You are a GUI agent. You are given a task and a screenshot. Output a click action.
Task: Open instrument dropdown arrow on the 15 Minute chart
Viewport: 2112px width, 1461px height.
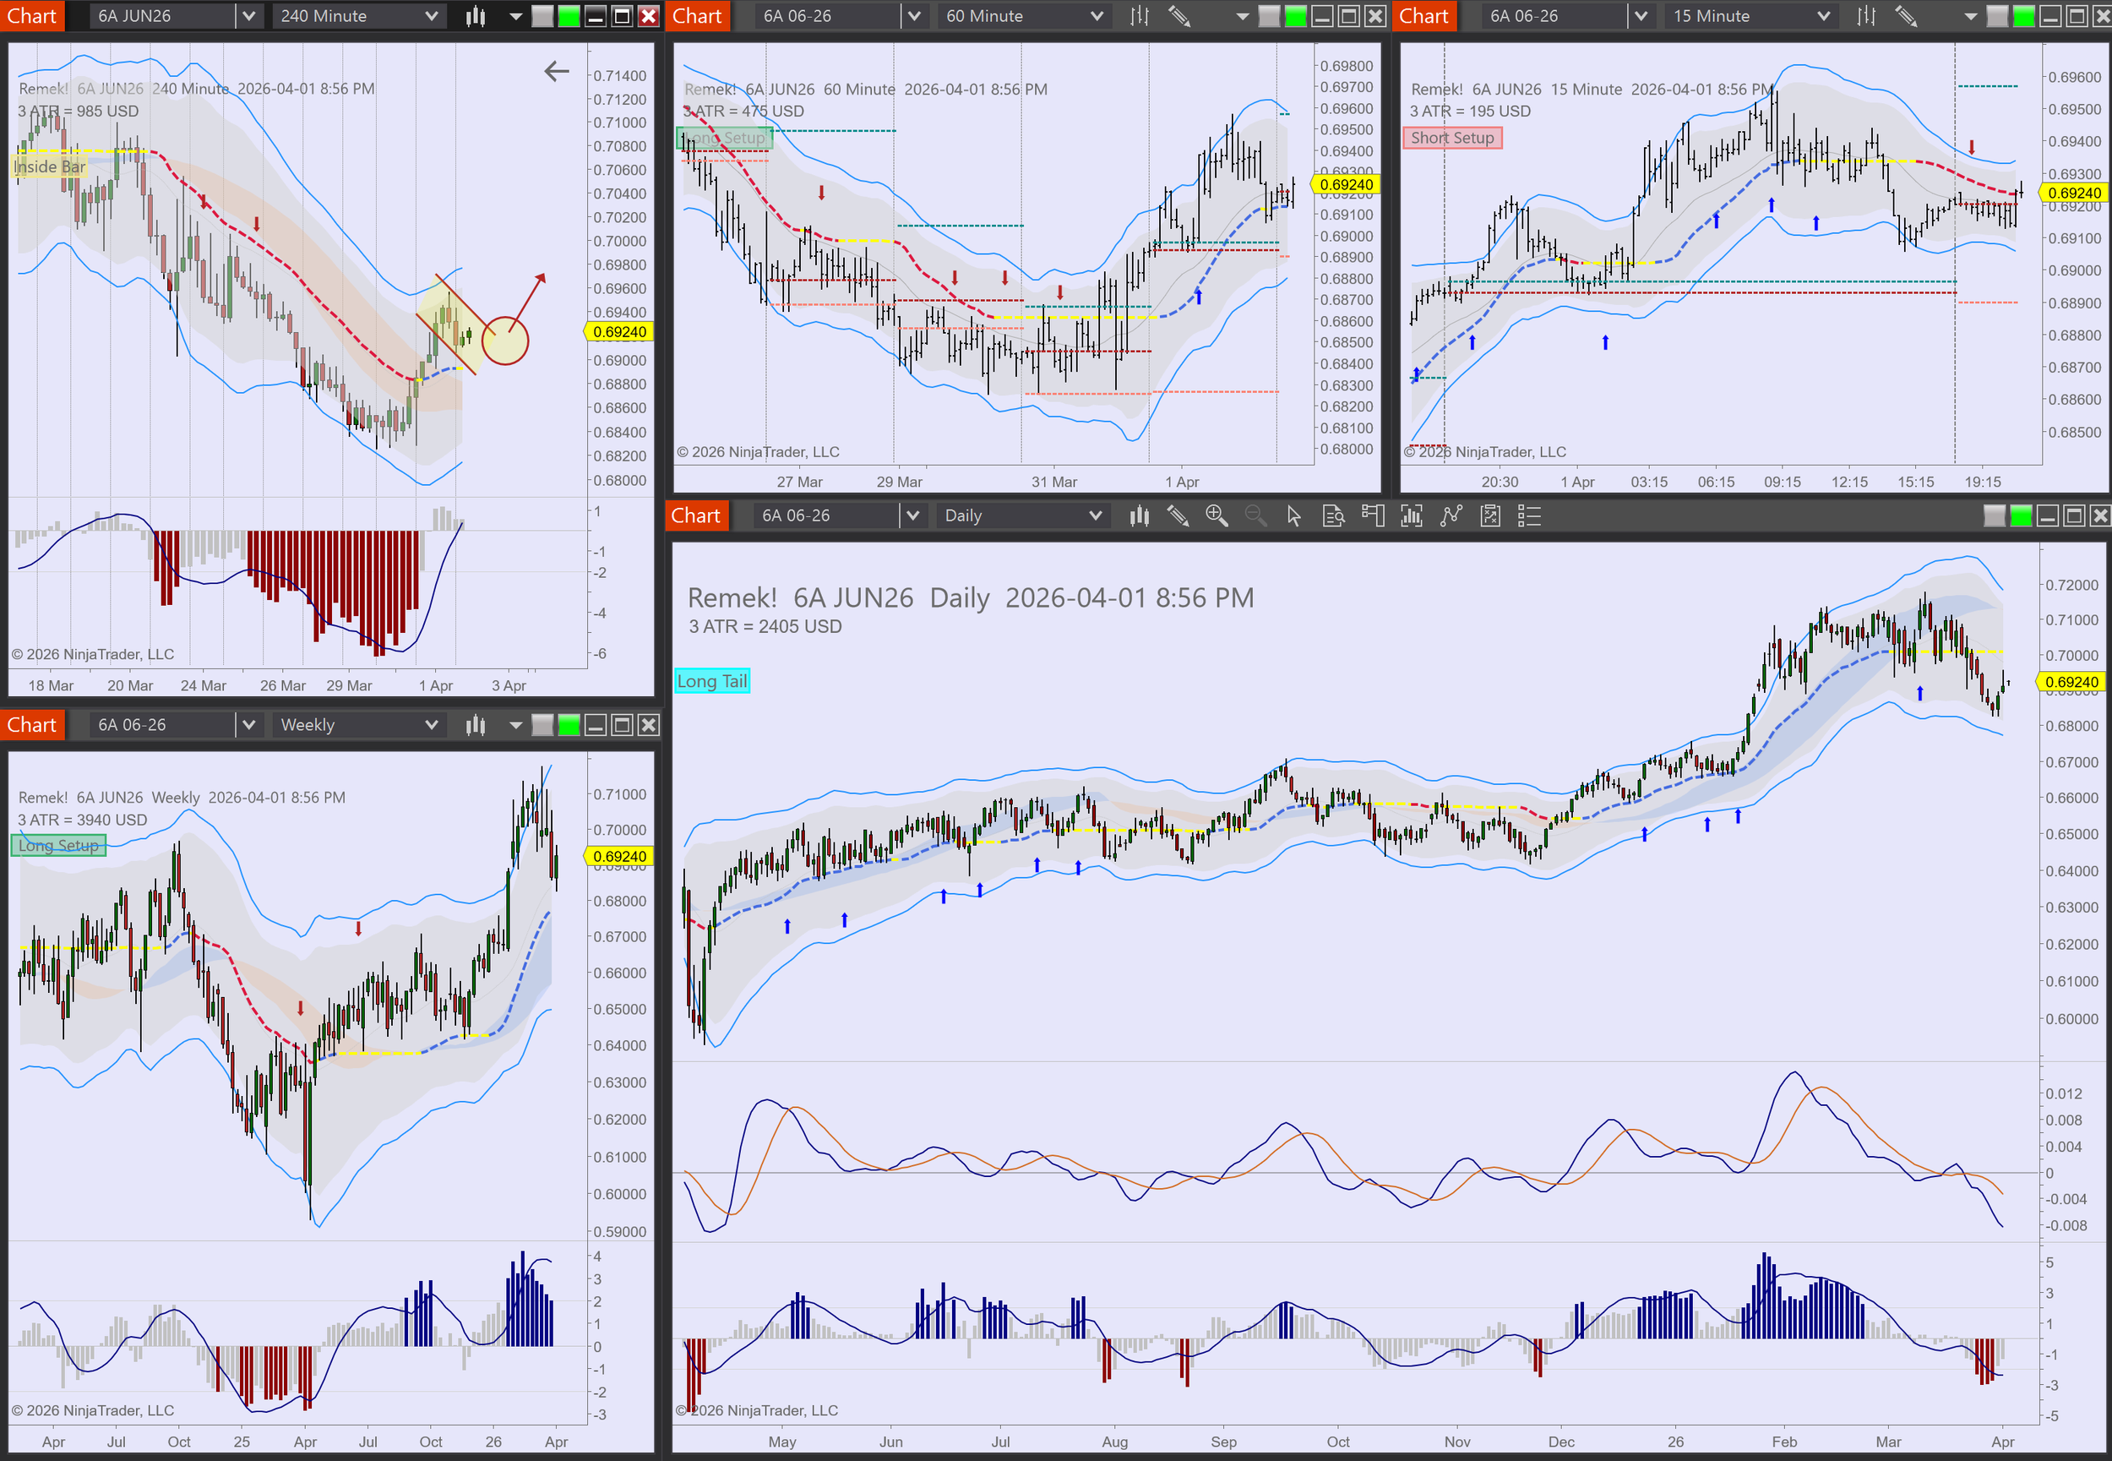point(1641,17)
